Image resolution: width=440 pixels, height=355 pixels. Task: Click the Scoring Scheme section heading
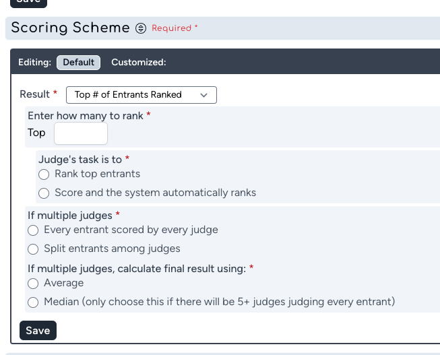pos(70,28)
